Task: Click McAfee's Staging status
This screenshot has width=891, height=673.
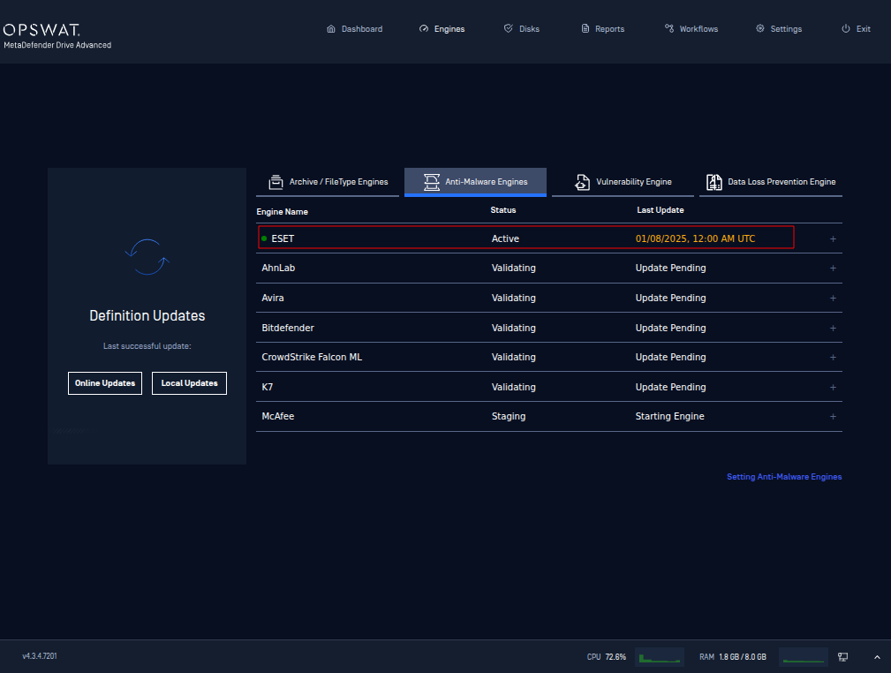Action: (x=509, y=416)
